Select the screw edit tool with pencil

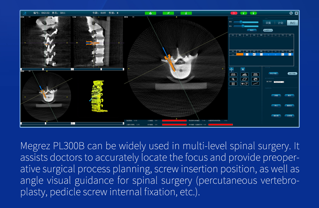244,74
